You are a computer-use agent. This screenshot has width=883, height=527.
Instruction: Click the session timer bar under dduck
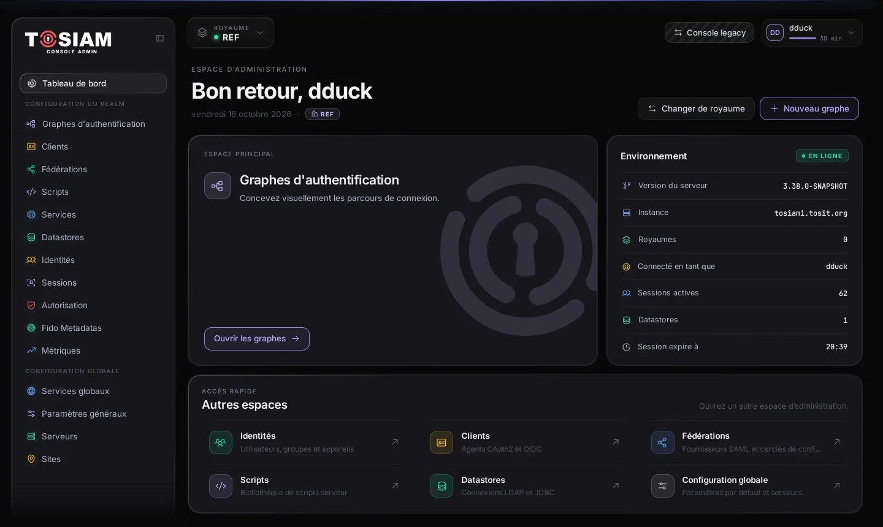coord(803,39)
